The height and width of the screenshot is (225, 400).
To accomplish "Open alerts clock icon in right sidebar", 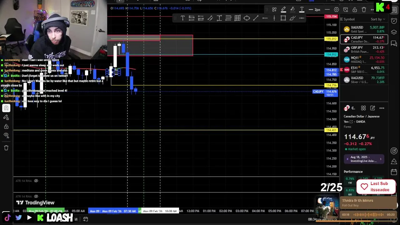I will tap(394, 21).
